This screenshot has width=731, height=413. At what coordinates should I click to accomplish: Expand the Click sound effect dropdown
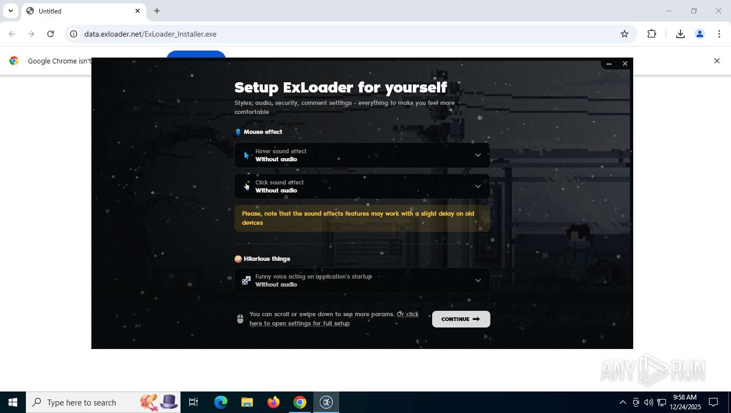click(x=362, y=186)
